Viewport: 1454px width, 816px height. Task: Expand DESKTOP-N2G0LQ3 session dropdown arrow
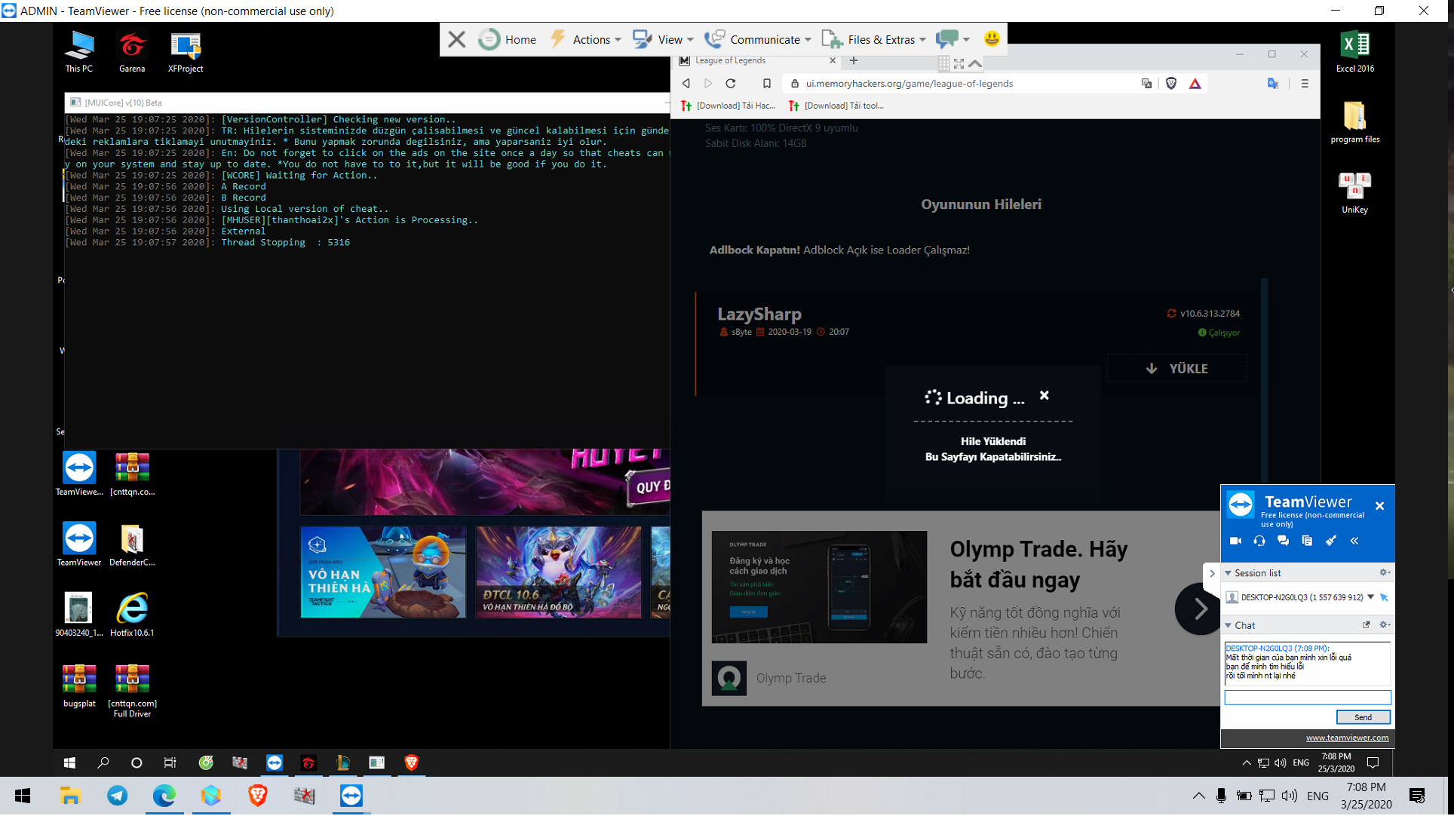(x=1370, y=597)
